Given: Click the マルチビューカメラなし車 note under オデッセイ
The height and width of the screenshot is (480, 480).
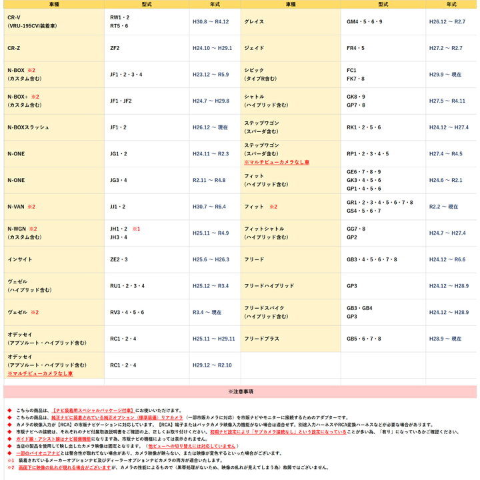Looking at the screenshot, I should pyautogui.click(x=40, y=374).
